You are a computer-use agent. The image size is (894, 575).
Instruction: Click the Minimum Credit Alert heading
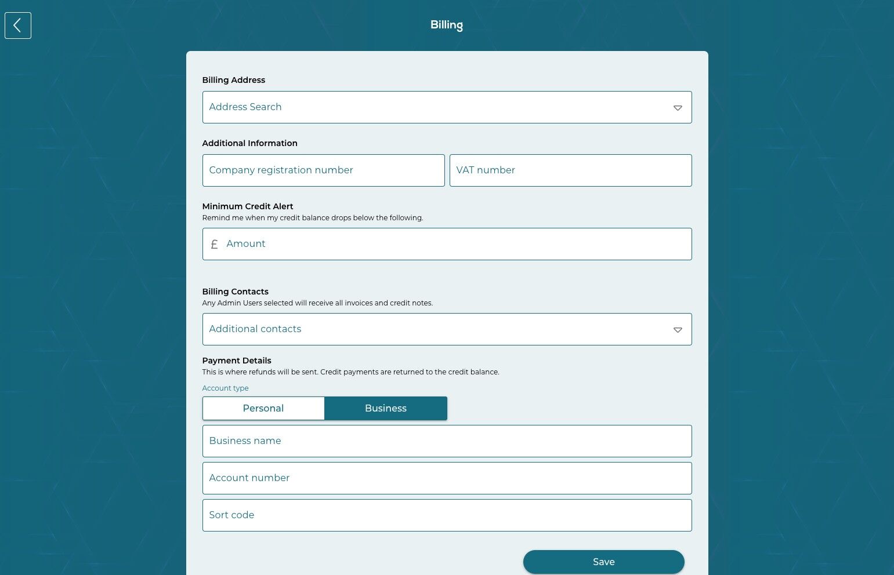tap(248, 206)
